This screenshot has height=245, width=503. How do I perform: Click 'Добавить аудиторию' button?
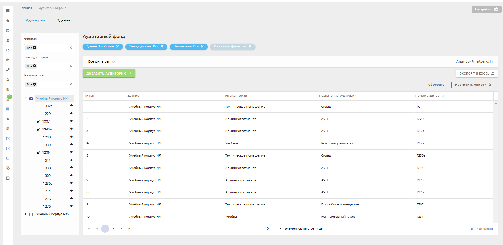pos(109,73)
